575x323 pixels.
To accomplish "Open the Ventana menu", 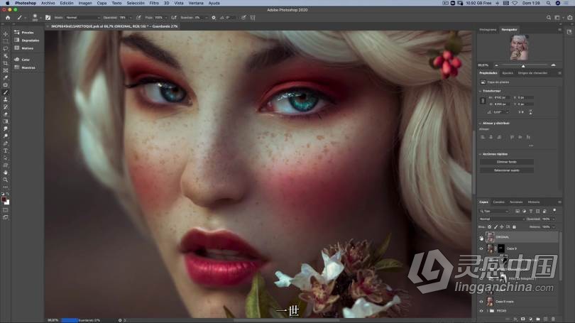I will 196,3.
